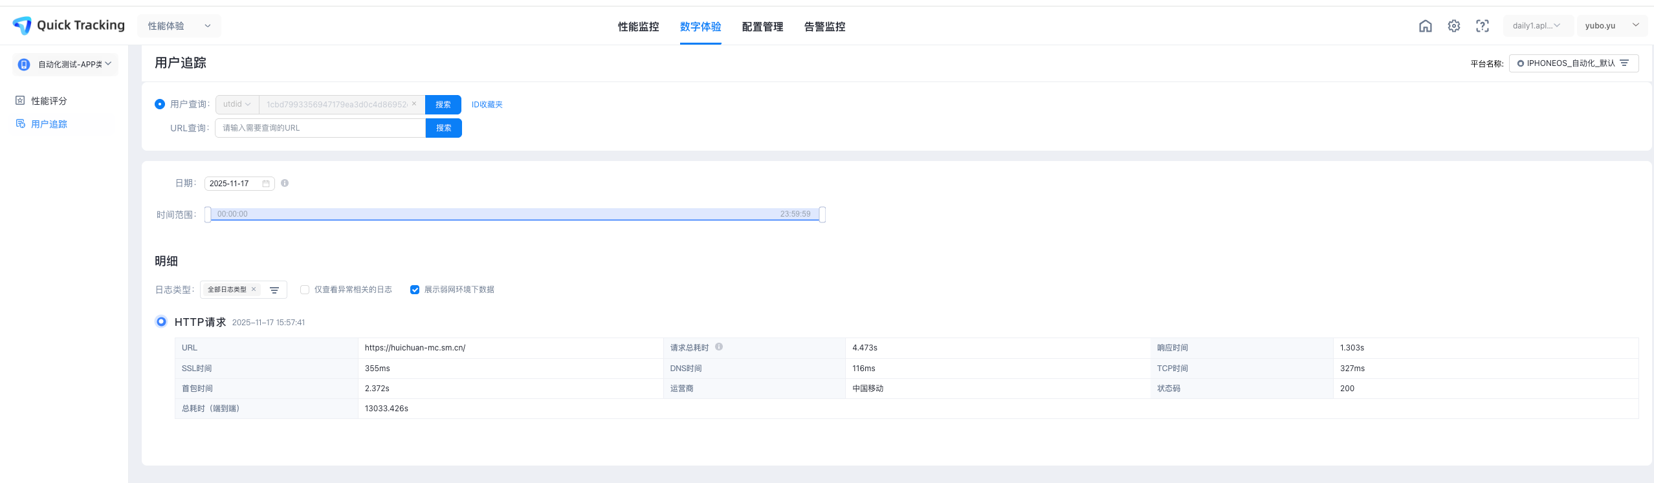Open the log type filter icon
This screenshot has height=483, width=1654.
274,290
